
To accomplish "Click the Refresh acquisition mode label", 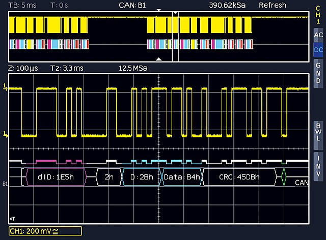I will (x=273, y=5).
